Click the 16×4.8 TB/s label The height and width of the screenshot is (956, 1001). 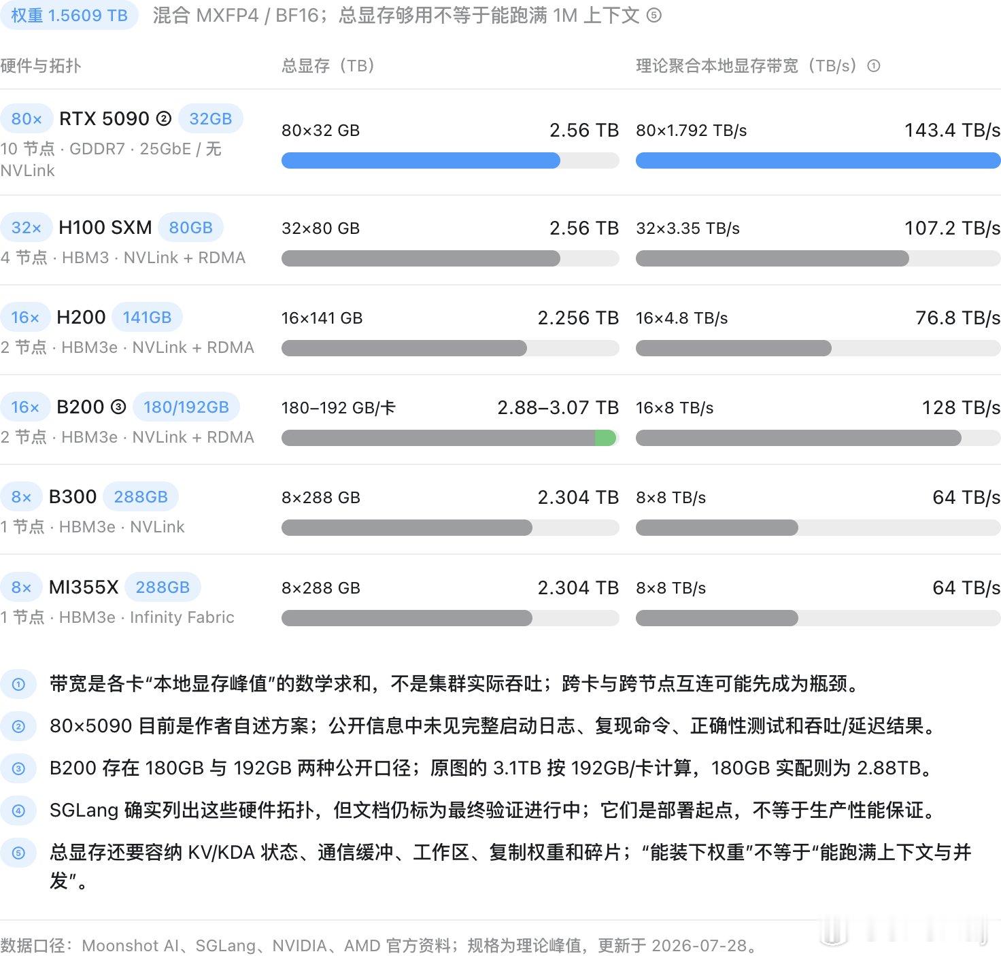tap(682, 318)
